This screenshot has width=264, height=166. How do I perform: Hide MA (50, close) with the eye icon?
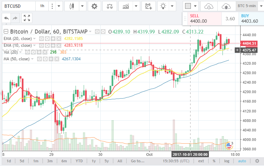pyautogui.click(x=39, y=59)
